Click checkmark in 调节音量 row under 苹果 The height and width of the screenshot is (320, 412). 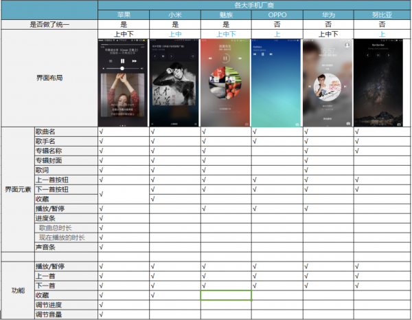(101, 314)
